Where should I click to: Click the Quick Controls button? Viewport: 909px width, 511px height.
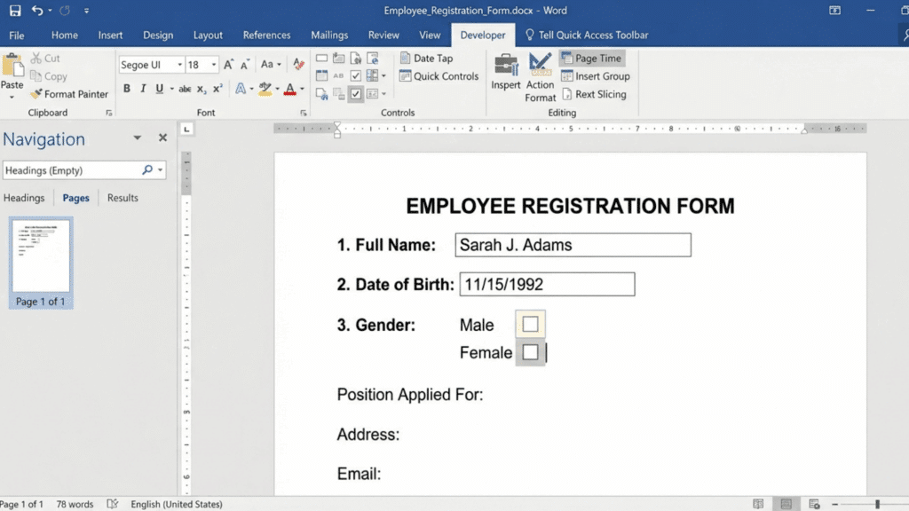pos(439,76)
